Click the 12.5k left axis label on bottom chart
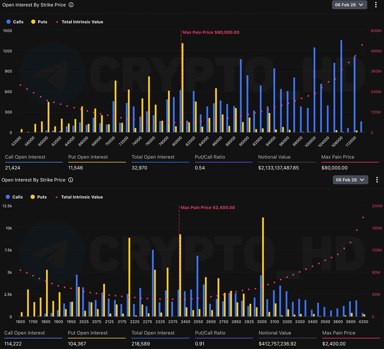Viewport: 384px width, 349px height. pyautogui.click(x=7, y=206)
